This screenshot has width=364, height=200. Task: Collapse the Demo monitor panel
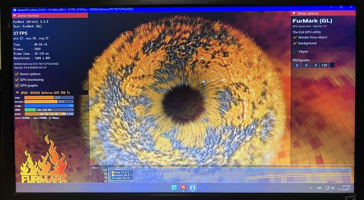point(14,16)
